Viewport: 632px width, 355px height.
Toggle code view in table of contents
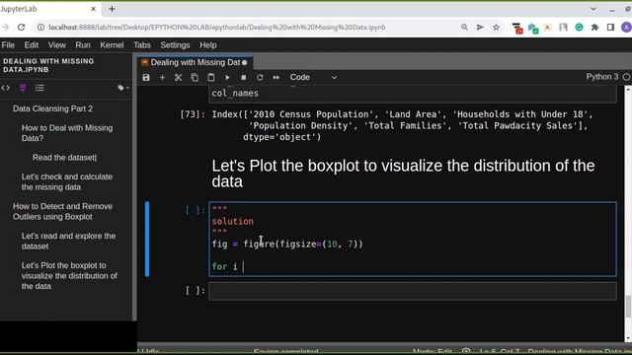coord(6,88)
